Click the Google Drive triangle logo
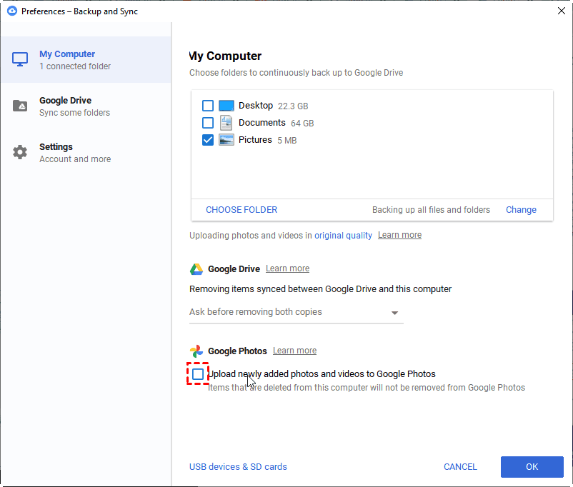 [x=196, y=269]
